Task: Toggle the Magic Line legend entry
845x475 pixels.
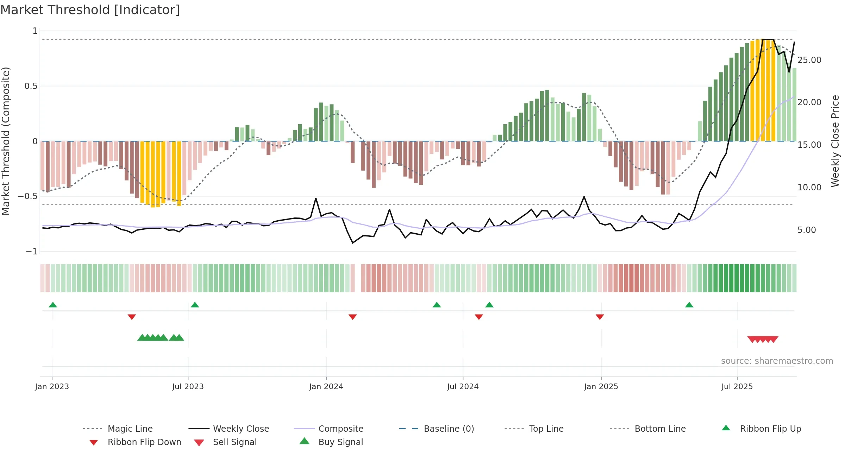Action: tap(118, 429)
